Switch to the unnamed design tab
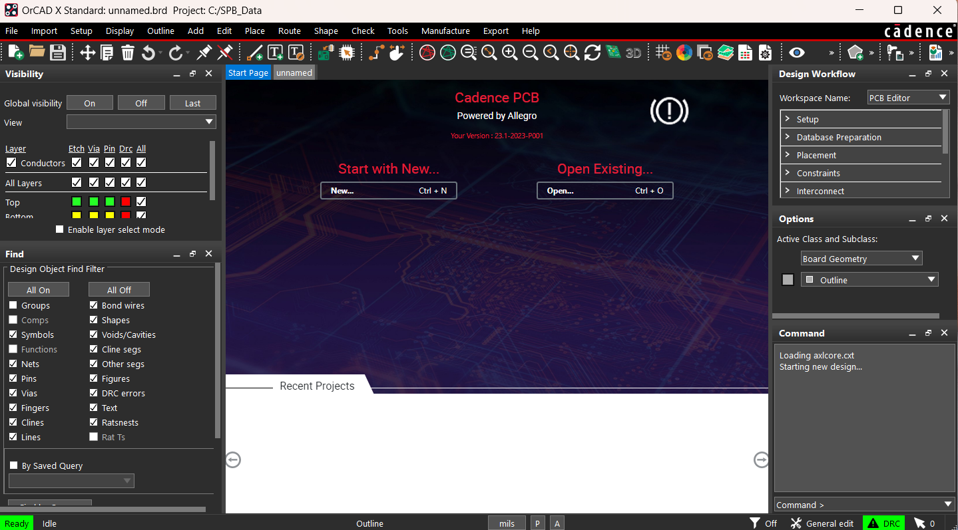Viewport: 958px width, 530px height. point(294,72)
